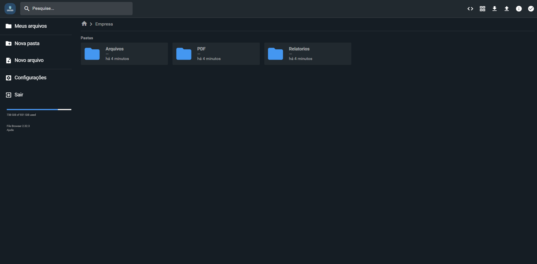Open Configurações in the sidebar
This screenshot has height=264, width=537.
pyautogui.click(x=30, y=78)
